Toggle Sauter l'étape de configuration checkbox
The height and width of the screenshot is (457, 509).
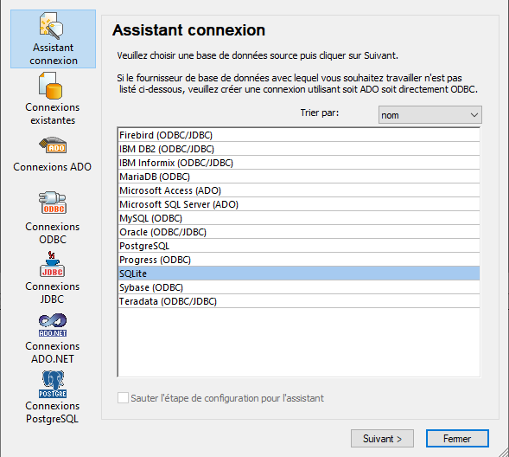pos(123,398)
